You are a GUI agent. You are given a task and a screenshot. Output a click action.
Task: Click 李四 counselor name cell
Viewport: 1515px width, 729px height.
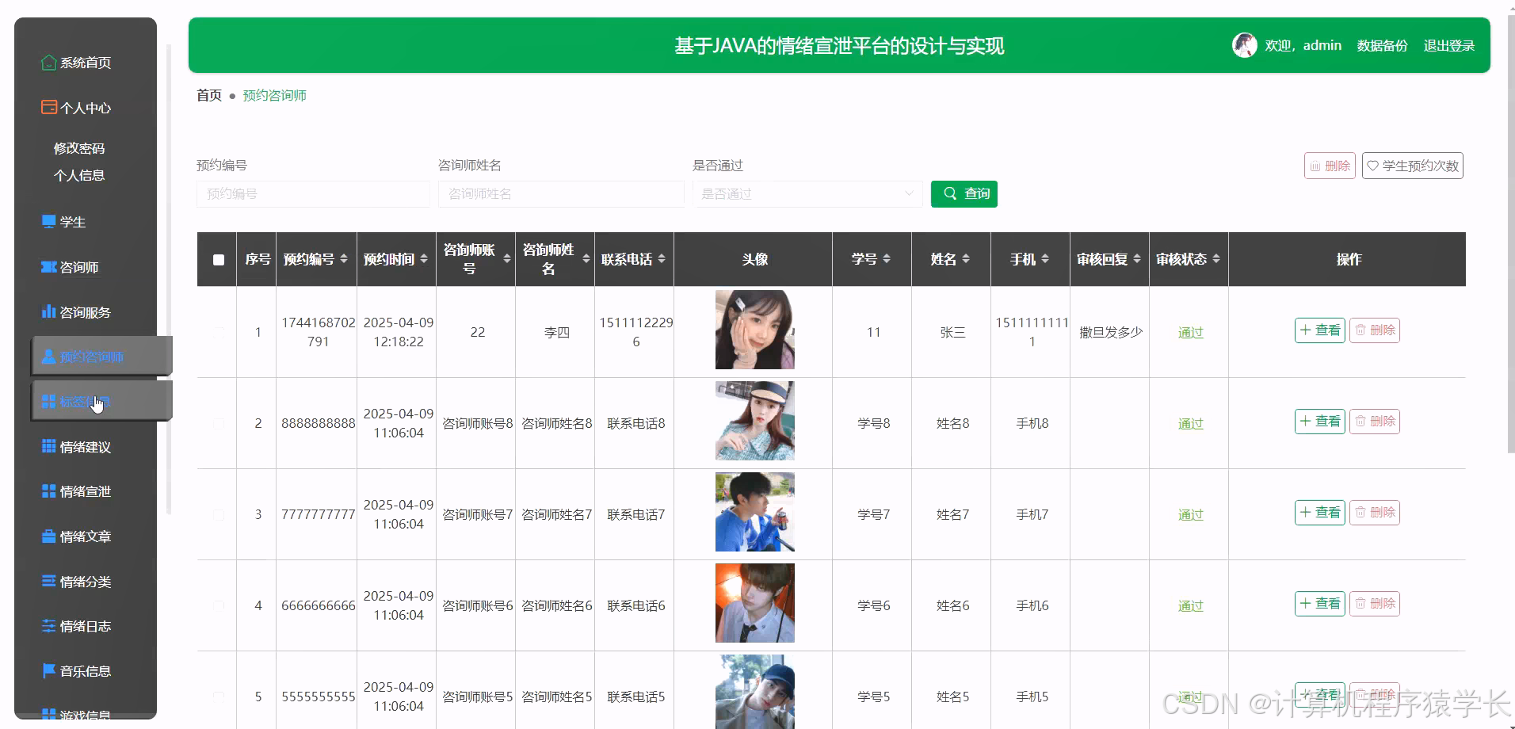coord(556,333)
